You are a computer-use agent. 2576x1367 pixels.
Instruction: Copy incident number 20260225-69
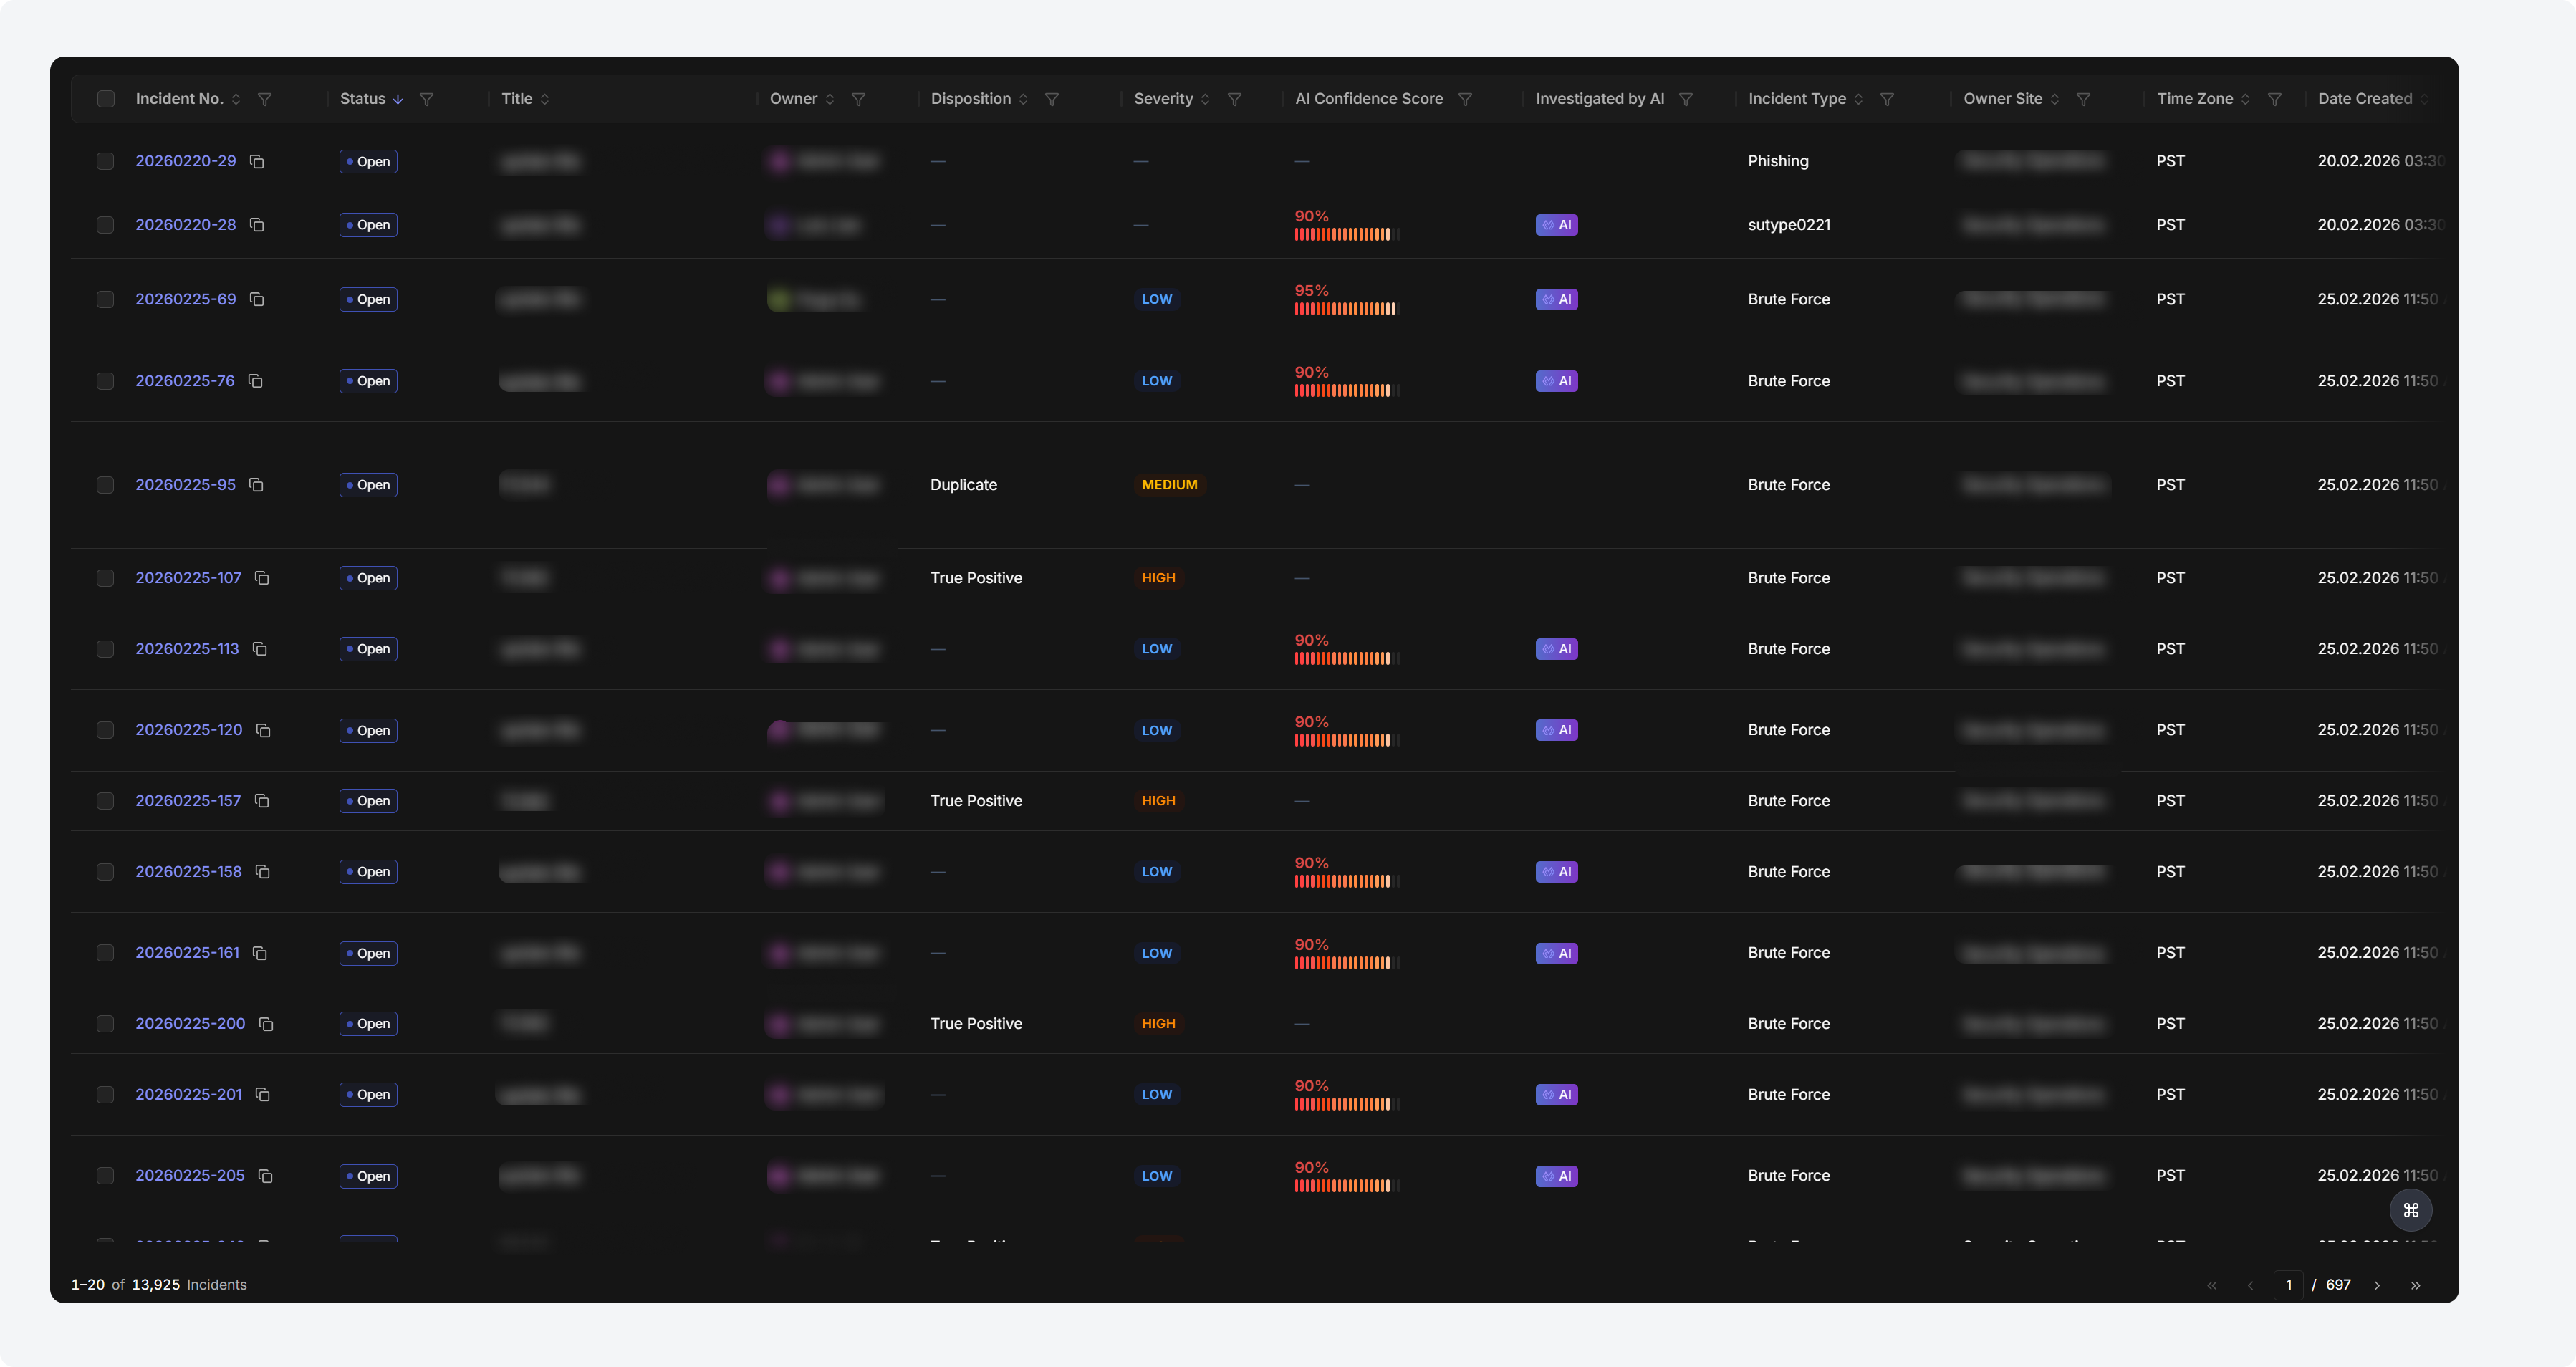pyautogui.click(x=257, y=299)
